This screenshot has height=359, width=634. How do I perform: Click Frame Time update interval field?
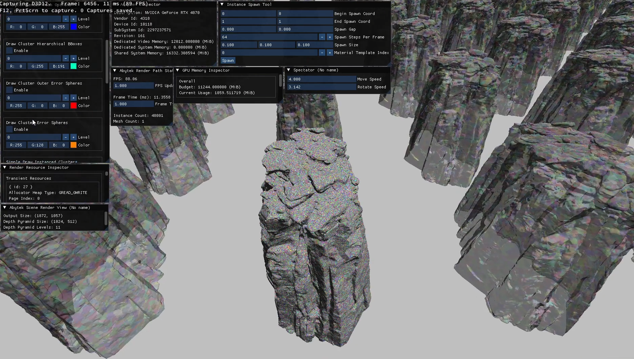click(133, 104)
